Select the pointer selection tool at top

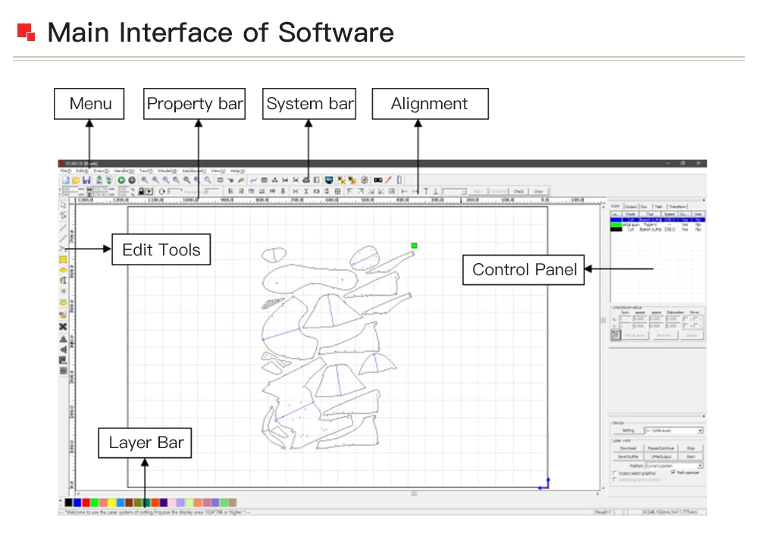point(63,205)
